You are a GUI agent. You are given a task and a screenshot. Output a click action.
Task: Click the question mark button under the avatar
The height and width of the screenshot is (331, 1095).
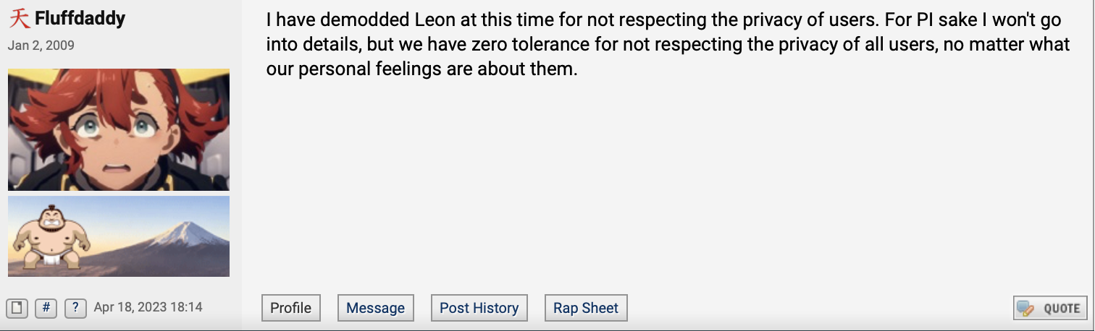tap(75, 308)
